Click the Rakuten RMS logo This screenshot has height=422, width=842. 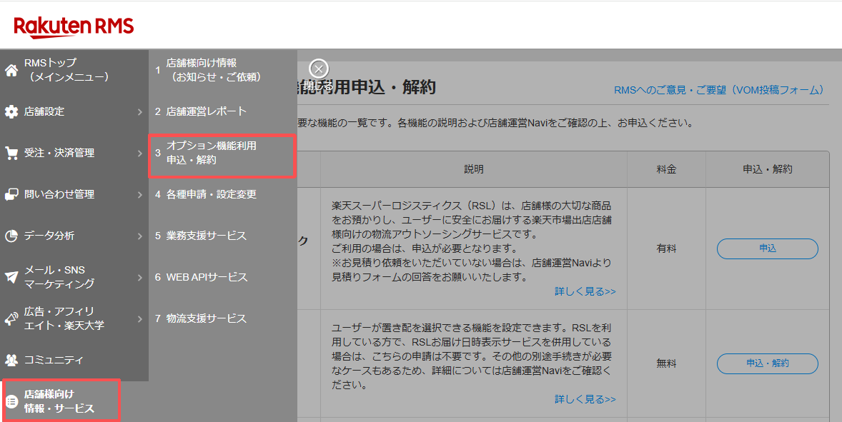tap(74, 27)
